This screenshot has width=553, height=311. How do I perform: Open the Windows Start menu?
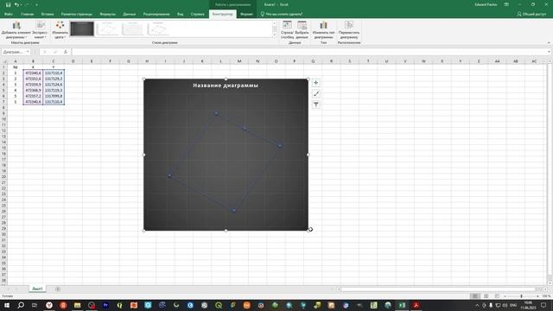tap(7, 305)
